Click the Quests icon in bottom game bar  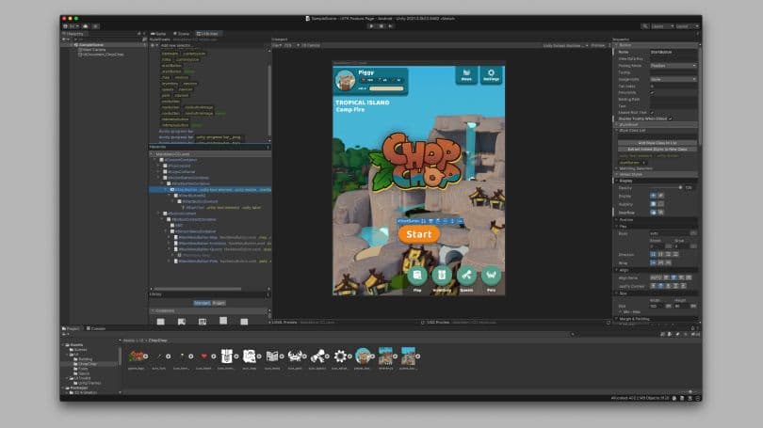click(x=465, y=276)
